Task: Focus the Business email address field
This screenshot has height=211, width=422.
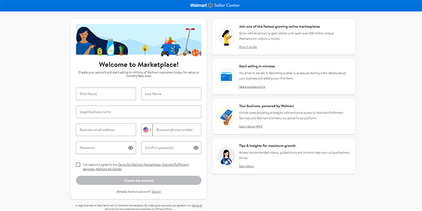Action: (x=105, y=130)
